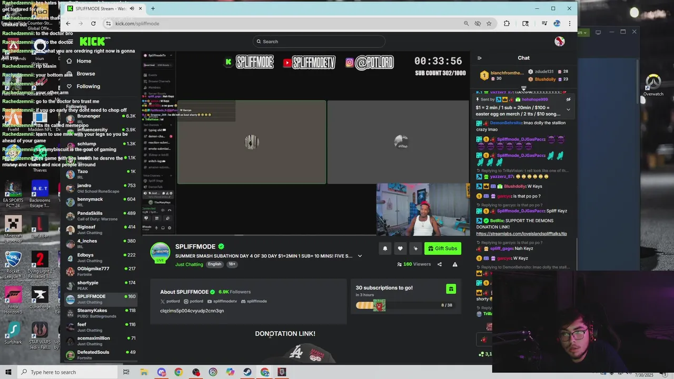The width and height of the screenshot is (674, 379).
Task: Open Windows Start menu
Action: point(8,372)
